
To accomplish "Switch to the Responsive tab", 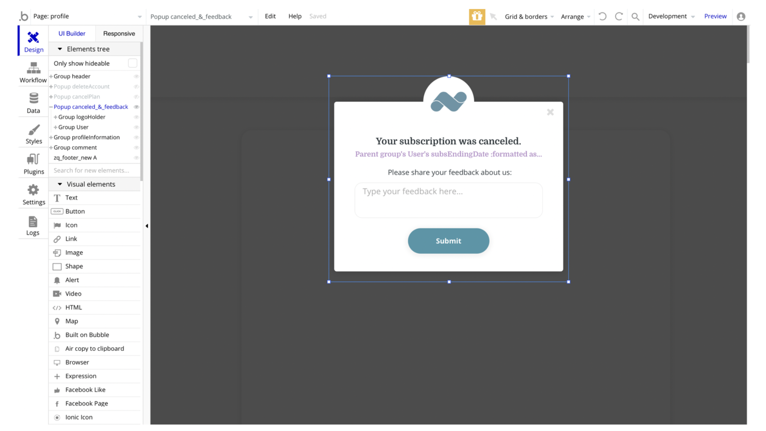I will 119,34.
